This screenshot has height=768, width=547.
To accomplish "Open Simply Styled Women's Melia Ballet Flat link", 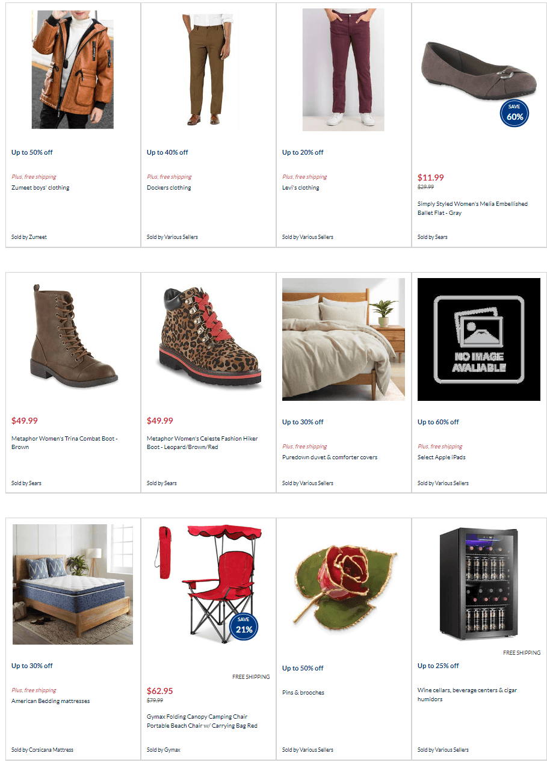I will [472, 208].
